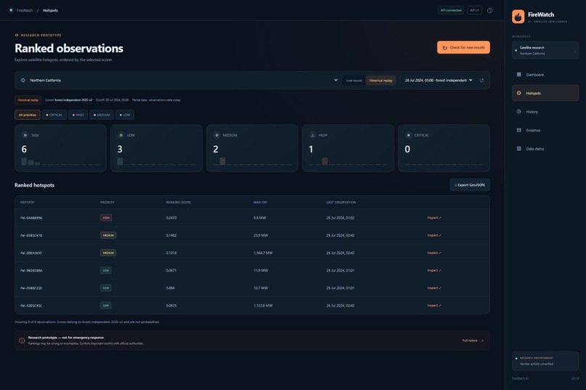The image size is (586, 390).
Task: Click the API connected status badge
Action: 451,10
